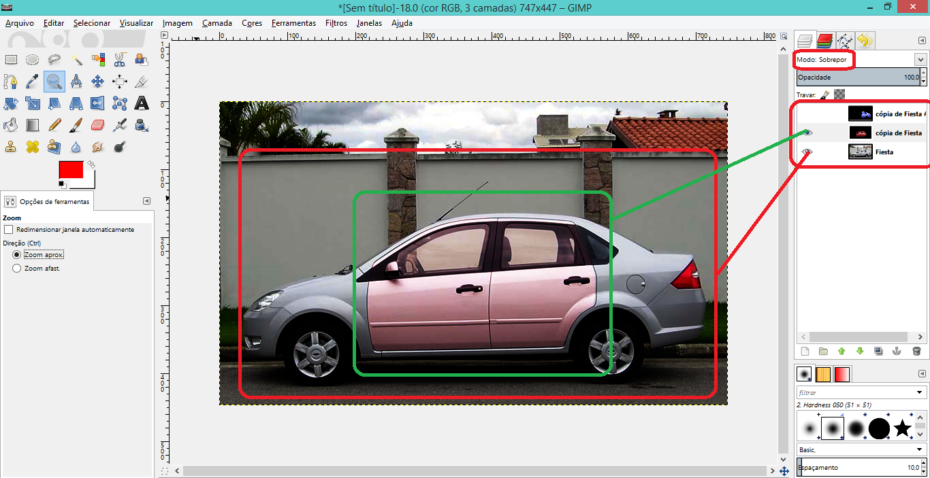Click the Move tool icon
930x478 pixels.
[x=98, y=82]
